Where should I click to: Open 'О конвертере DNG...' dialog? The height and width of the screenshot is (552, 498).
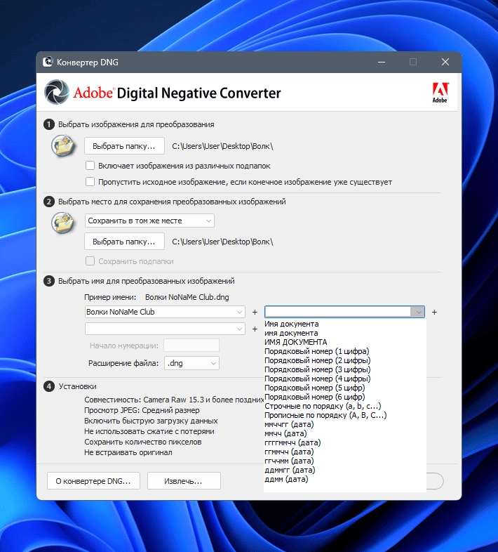click(x=93, y=481)
